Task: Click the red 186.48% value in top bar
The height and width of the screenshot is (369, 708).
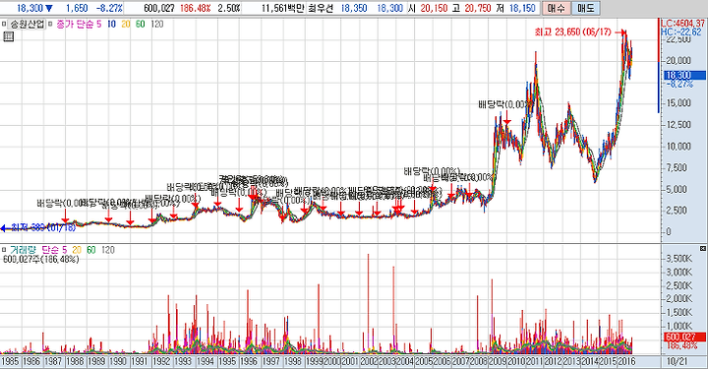Action: coord(195,8)
